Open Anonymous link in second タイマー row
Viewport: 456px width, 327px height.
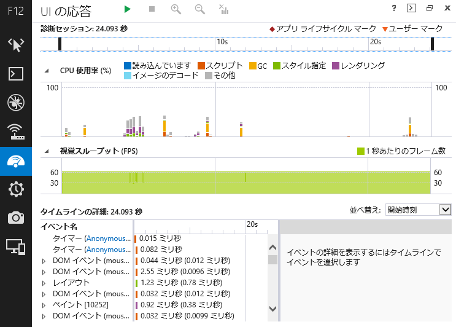pyautogui.click(x=108, y=250)
